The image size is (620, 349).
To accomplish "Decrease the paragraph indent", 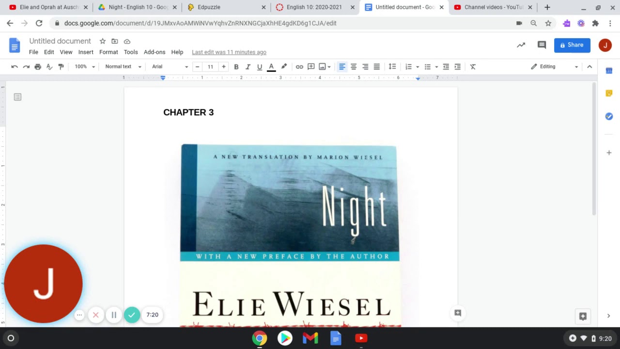I will pos(446,67).
